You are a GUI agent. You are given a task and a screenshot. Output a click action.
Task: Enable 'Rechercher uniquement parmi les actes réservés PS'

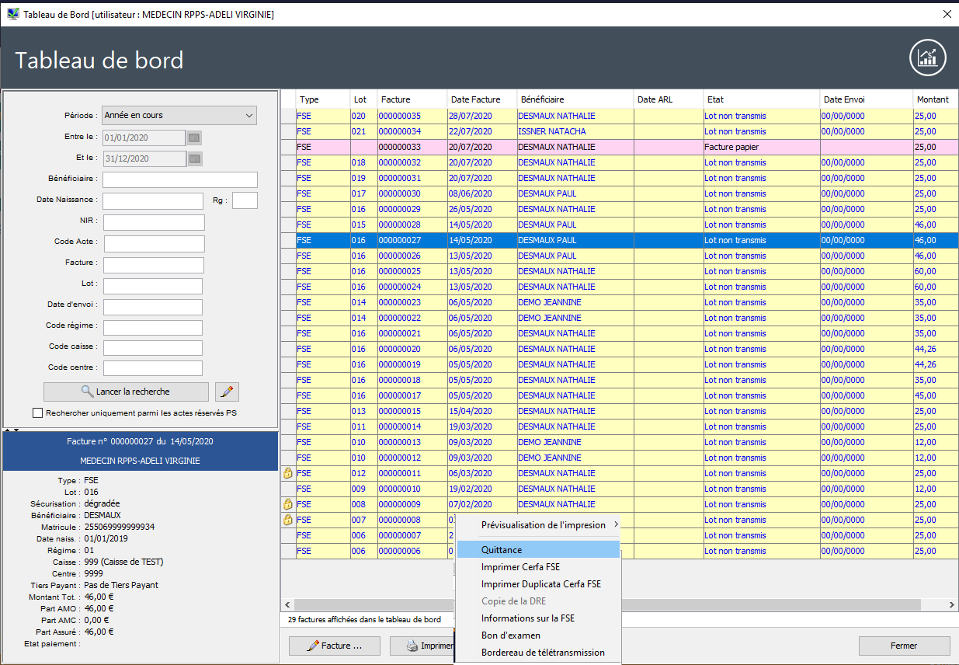(38, 413)
